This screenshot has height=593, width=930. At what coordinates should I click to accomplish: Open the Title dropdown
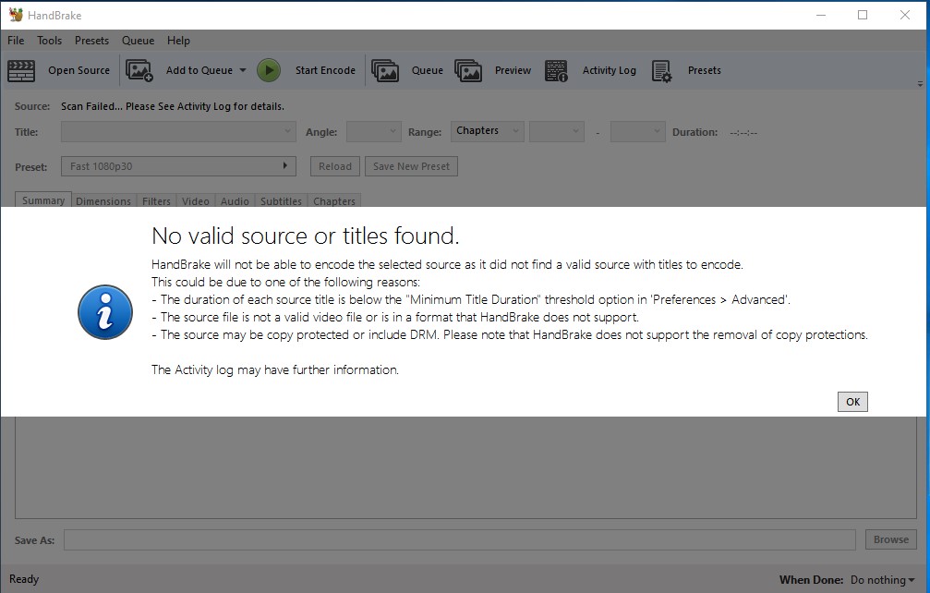click(178, 132)
